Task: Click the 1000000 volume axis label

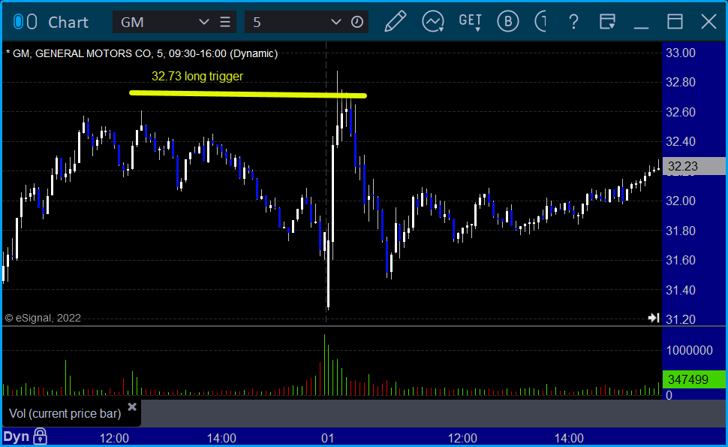Action: coord(690,350)
